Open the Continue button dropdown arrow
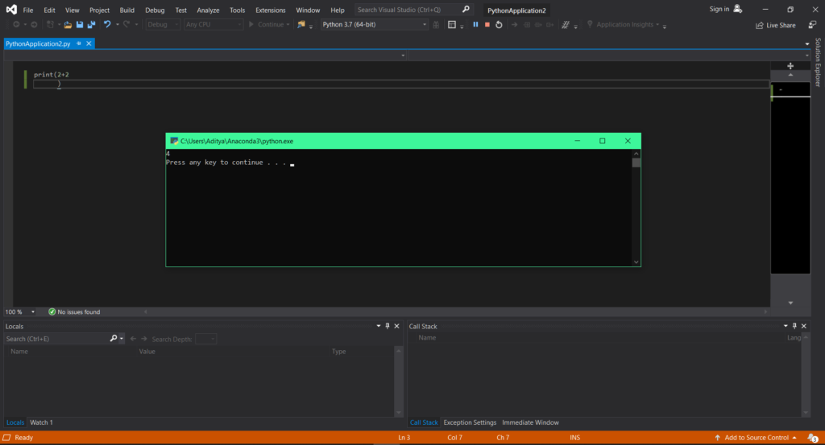825x445 pixels. coord(288,25)
